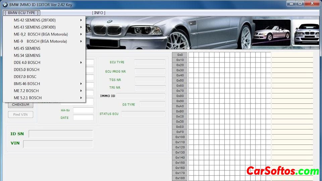The width and height of the screenshot is (322, 181).
Task: Click the silver BMW convertible thumbnail
Action: tap(271, 32)
